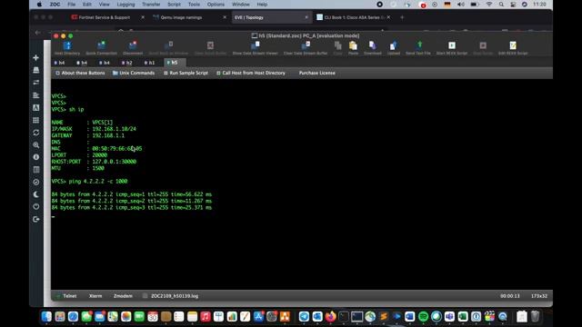The width and height of the screenshot is (582, 327).
Task: Click the letter A text icon in EVE sidebar
Action: pyautogui.click(x=36, y=107)
